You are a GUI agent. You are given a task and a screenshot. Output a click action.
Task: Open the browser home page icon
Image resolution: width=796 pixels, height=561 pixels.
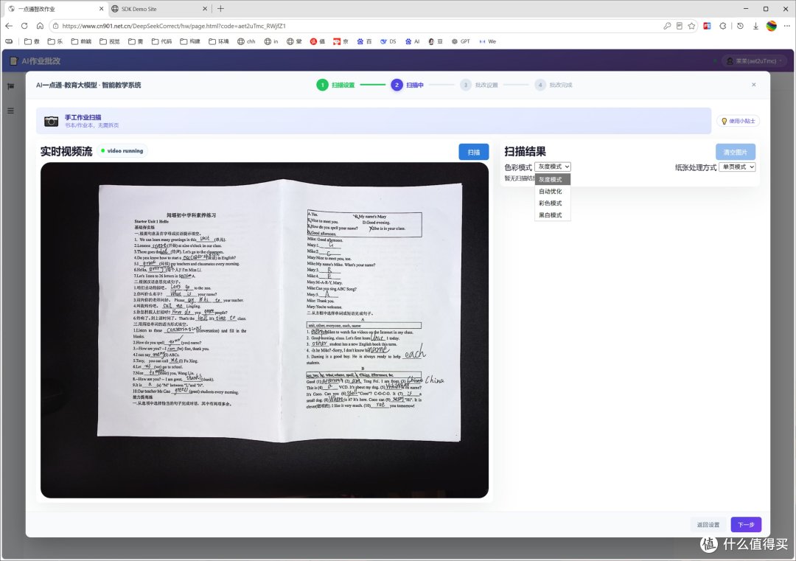point(40,26)
